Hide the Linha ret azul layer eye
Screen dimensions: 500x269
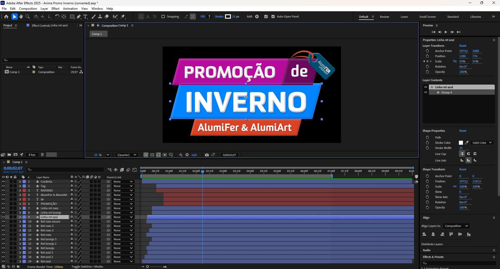3,217
